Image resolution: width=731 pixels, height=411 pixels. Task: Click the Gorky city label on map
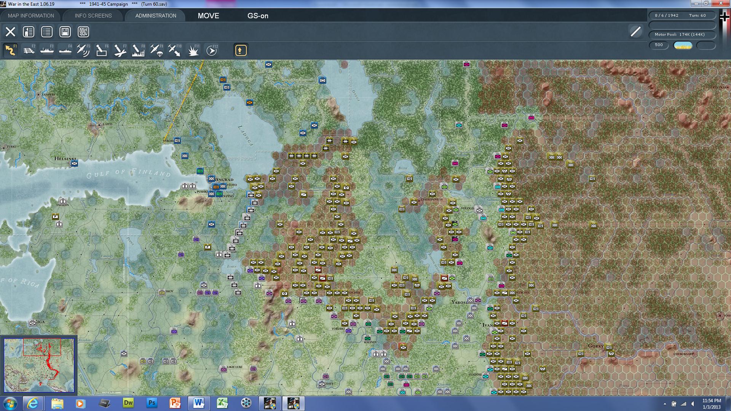[x=596, y=346]
